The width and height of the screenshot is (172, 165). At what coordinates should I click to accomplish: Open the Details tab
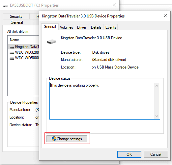[96, 27]
